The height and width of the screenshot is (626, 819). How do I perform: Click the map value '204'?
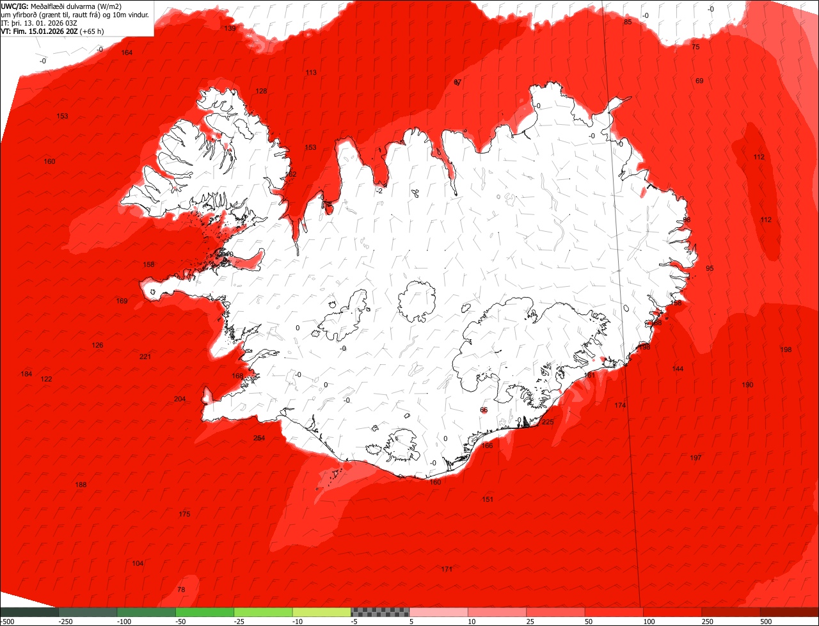(180, 399)
